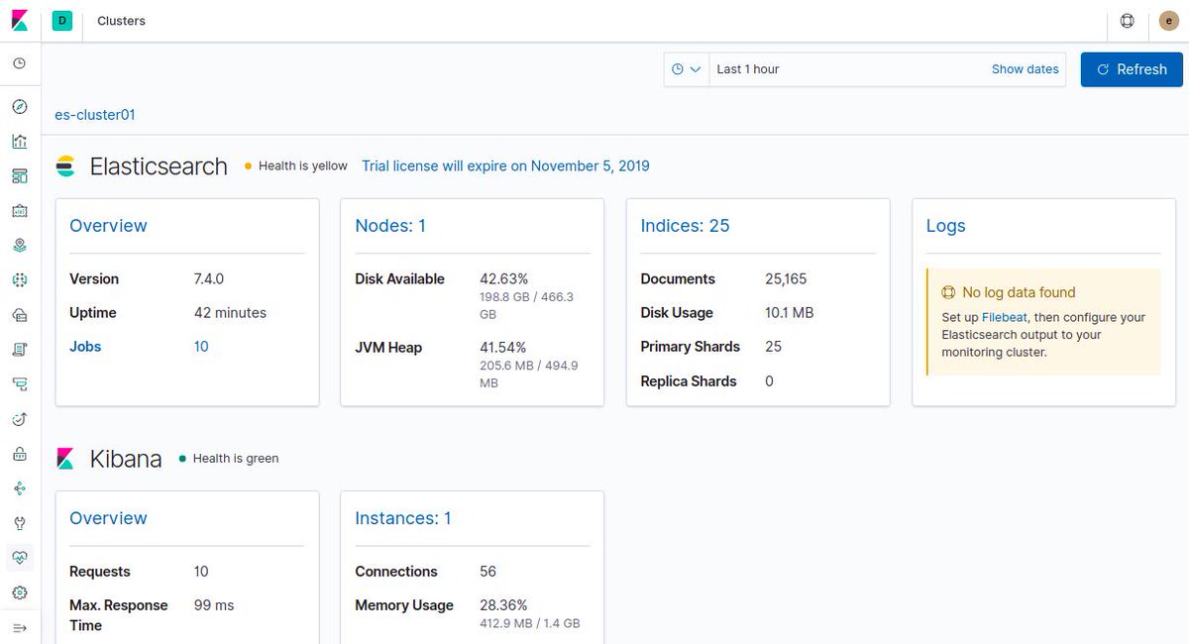Open the time picker quick menu dropdown
Viewport: 1189px width, 644px height.
[x=687, y=69]
